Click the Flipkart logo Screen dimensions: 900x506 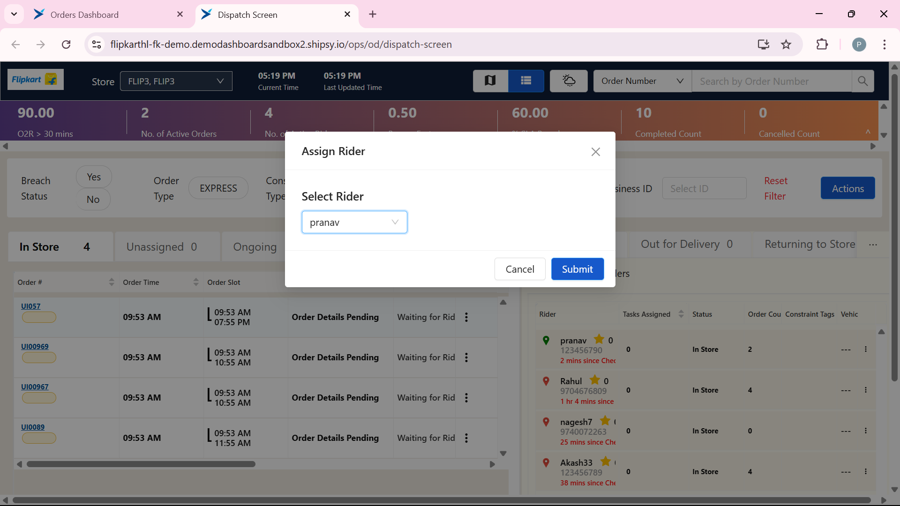(x=35, y=80)
